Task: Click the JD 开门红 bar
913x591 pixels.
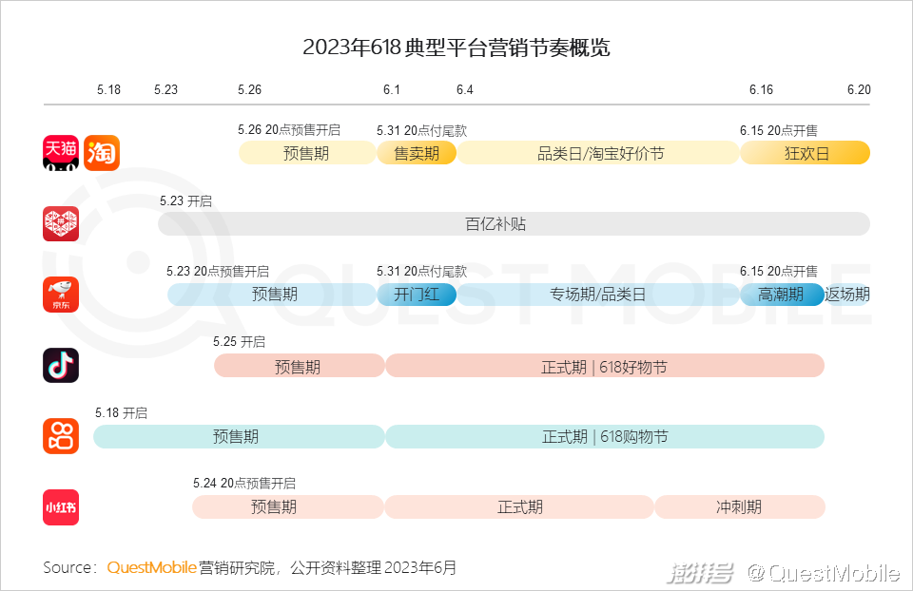Action: click(x=417, y=295)
